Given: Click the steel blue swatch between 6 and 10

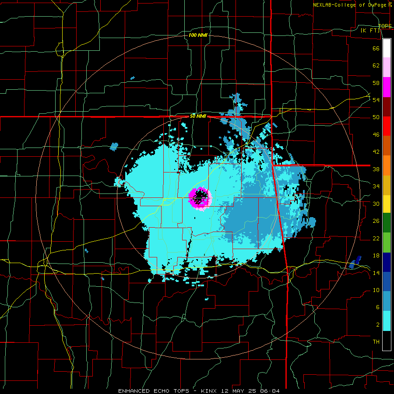Looking at the screenshot, I should (387, 301).
